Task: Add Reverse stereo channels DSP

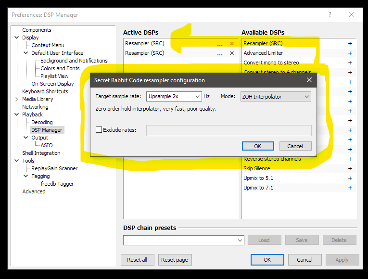Action: coord(350,159)
